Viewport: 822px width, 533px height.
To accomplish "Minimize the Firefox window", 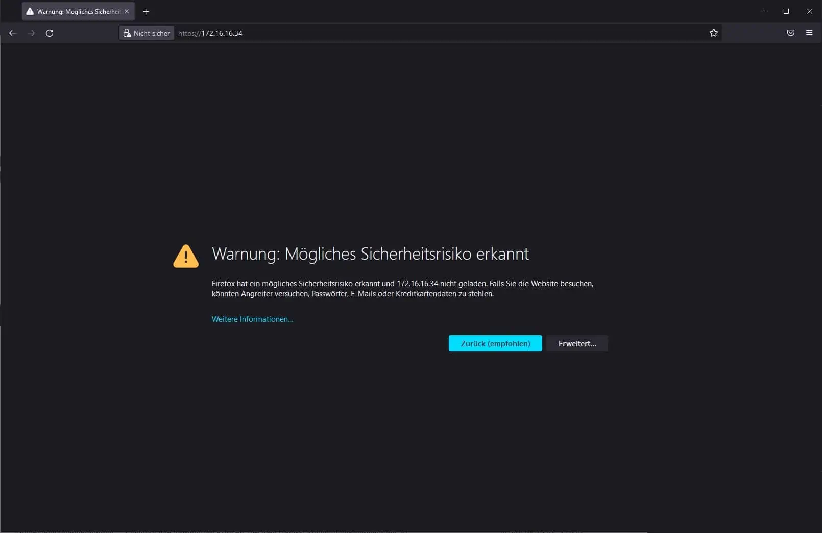I will click(x=763, y=11).
